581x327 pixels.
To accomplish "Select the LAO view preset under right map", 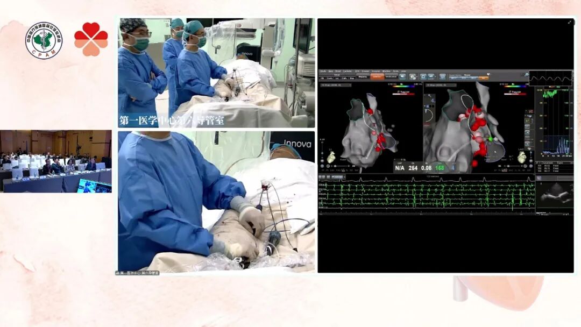I will (505, 170).
